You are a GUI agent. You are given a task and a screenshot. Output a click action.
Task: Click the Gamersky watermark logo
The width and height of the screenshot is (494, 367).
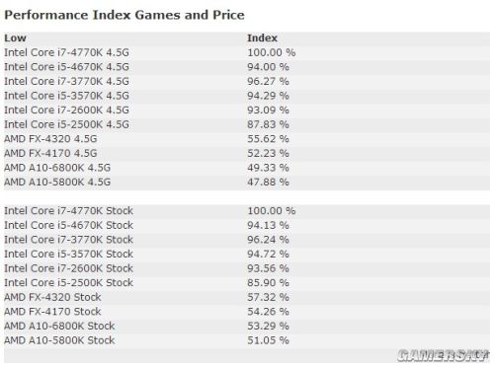(444, 356)
